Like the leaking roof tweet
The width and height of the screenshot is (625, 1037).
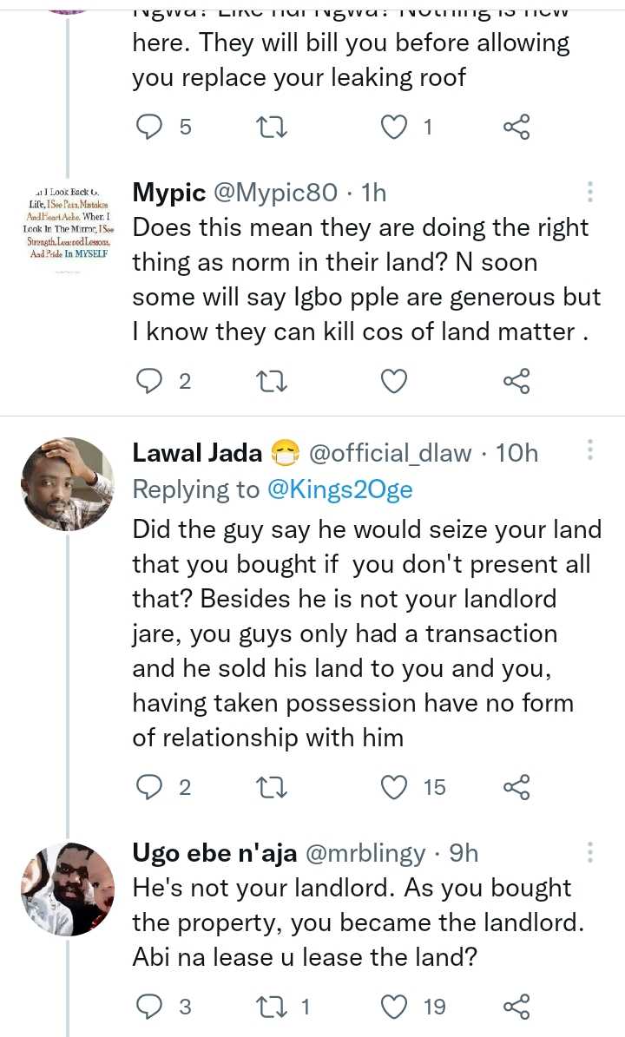pyautogui.click(x=395, y=128)
